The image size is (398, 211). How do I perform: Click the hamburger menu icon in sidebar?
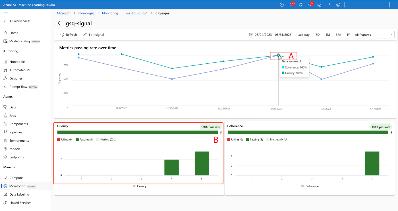click(6, 13)
